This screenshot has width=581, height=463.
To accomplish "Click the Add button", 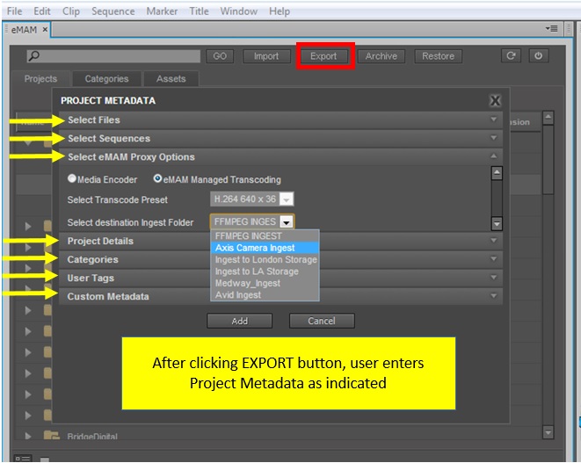I will click(x=240, y=321).
